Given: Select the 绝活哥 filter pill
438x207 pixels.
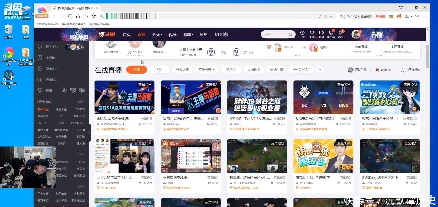Looking at the screenshot, I should (x=231, y=70).
